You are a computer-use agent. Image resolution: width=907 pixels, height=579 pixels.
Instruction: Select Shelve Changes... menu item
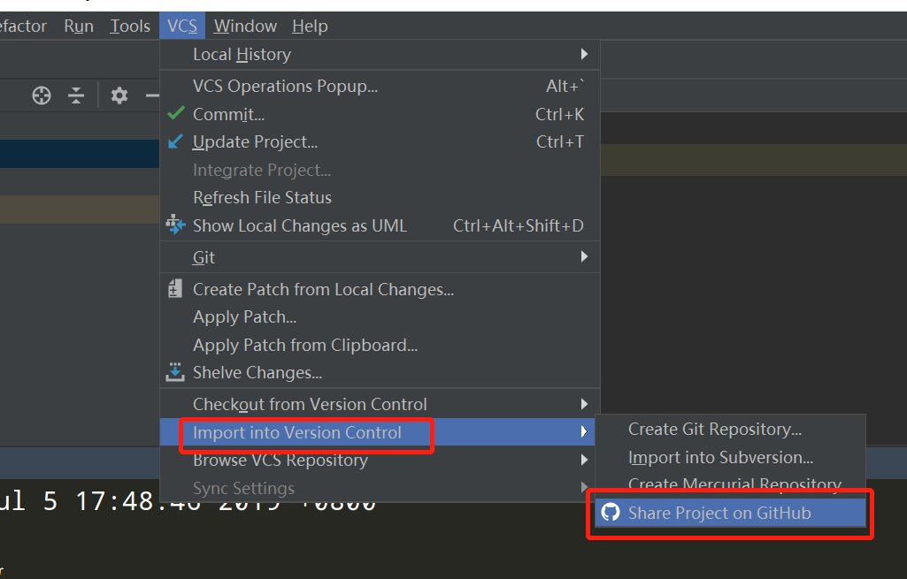pos(380,373)
